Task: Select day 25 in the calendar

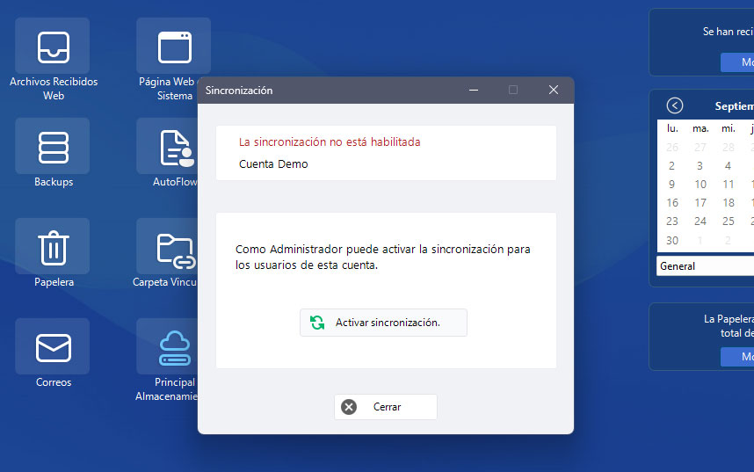Action: click(729, 221)
